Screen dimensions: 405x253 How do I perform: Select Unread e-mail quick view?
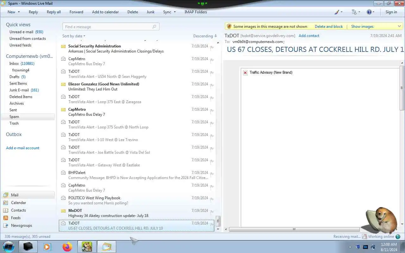tap(26, 32)
